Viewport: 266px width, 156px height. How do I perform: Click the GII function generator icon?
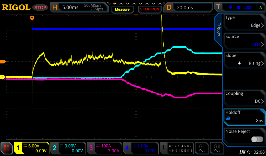pyautogui.click(x=217, y=148)
